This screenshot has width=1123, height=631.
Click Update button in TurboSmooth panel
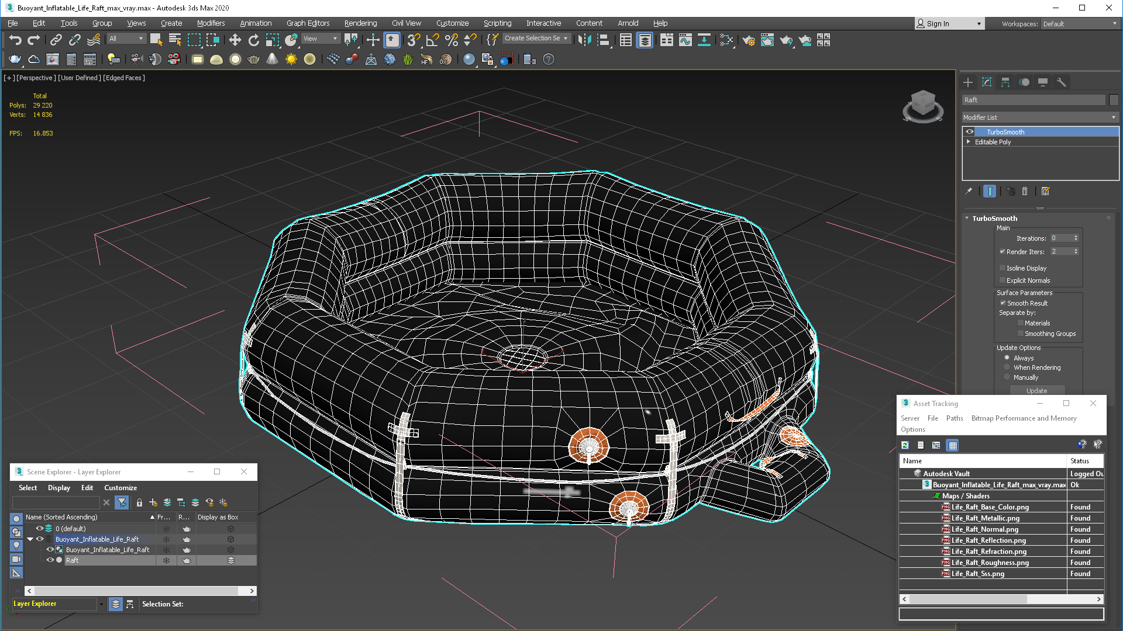(x=1036, y=390)
